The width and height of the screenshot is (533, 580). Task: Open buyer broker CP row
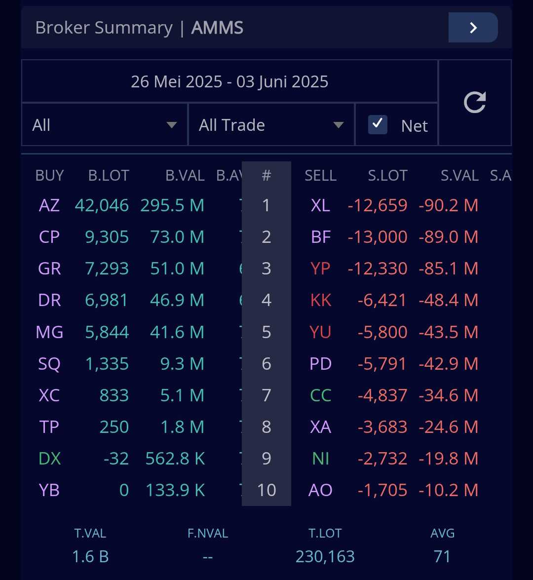coord(49,237)
